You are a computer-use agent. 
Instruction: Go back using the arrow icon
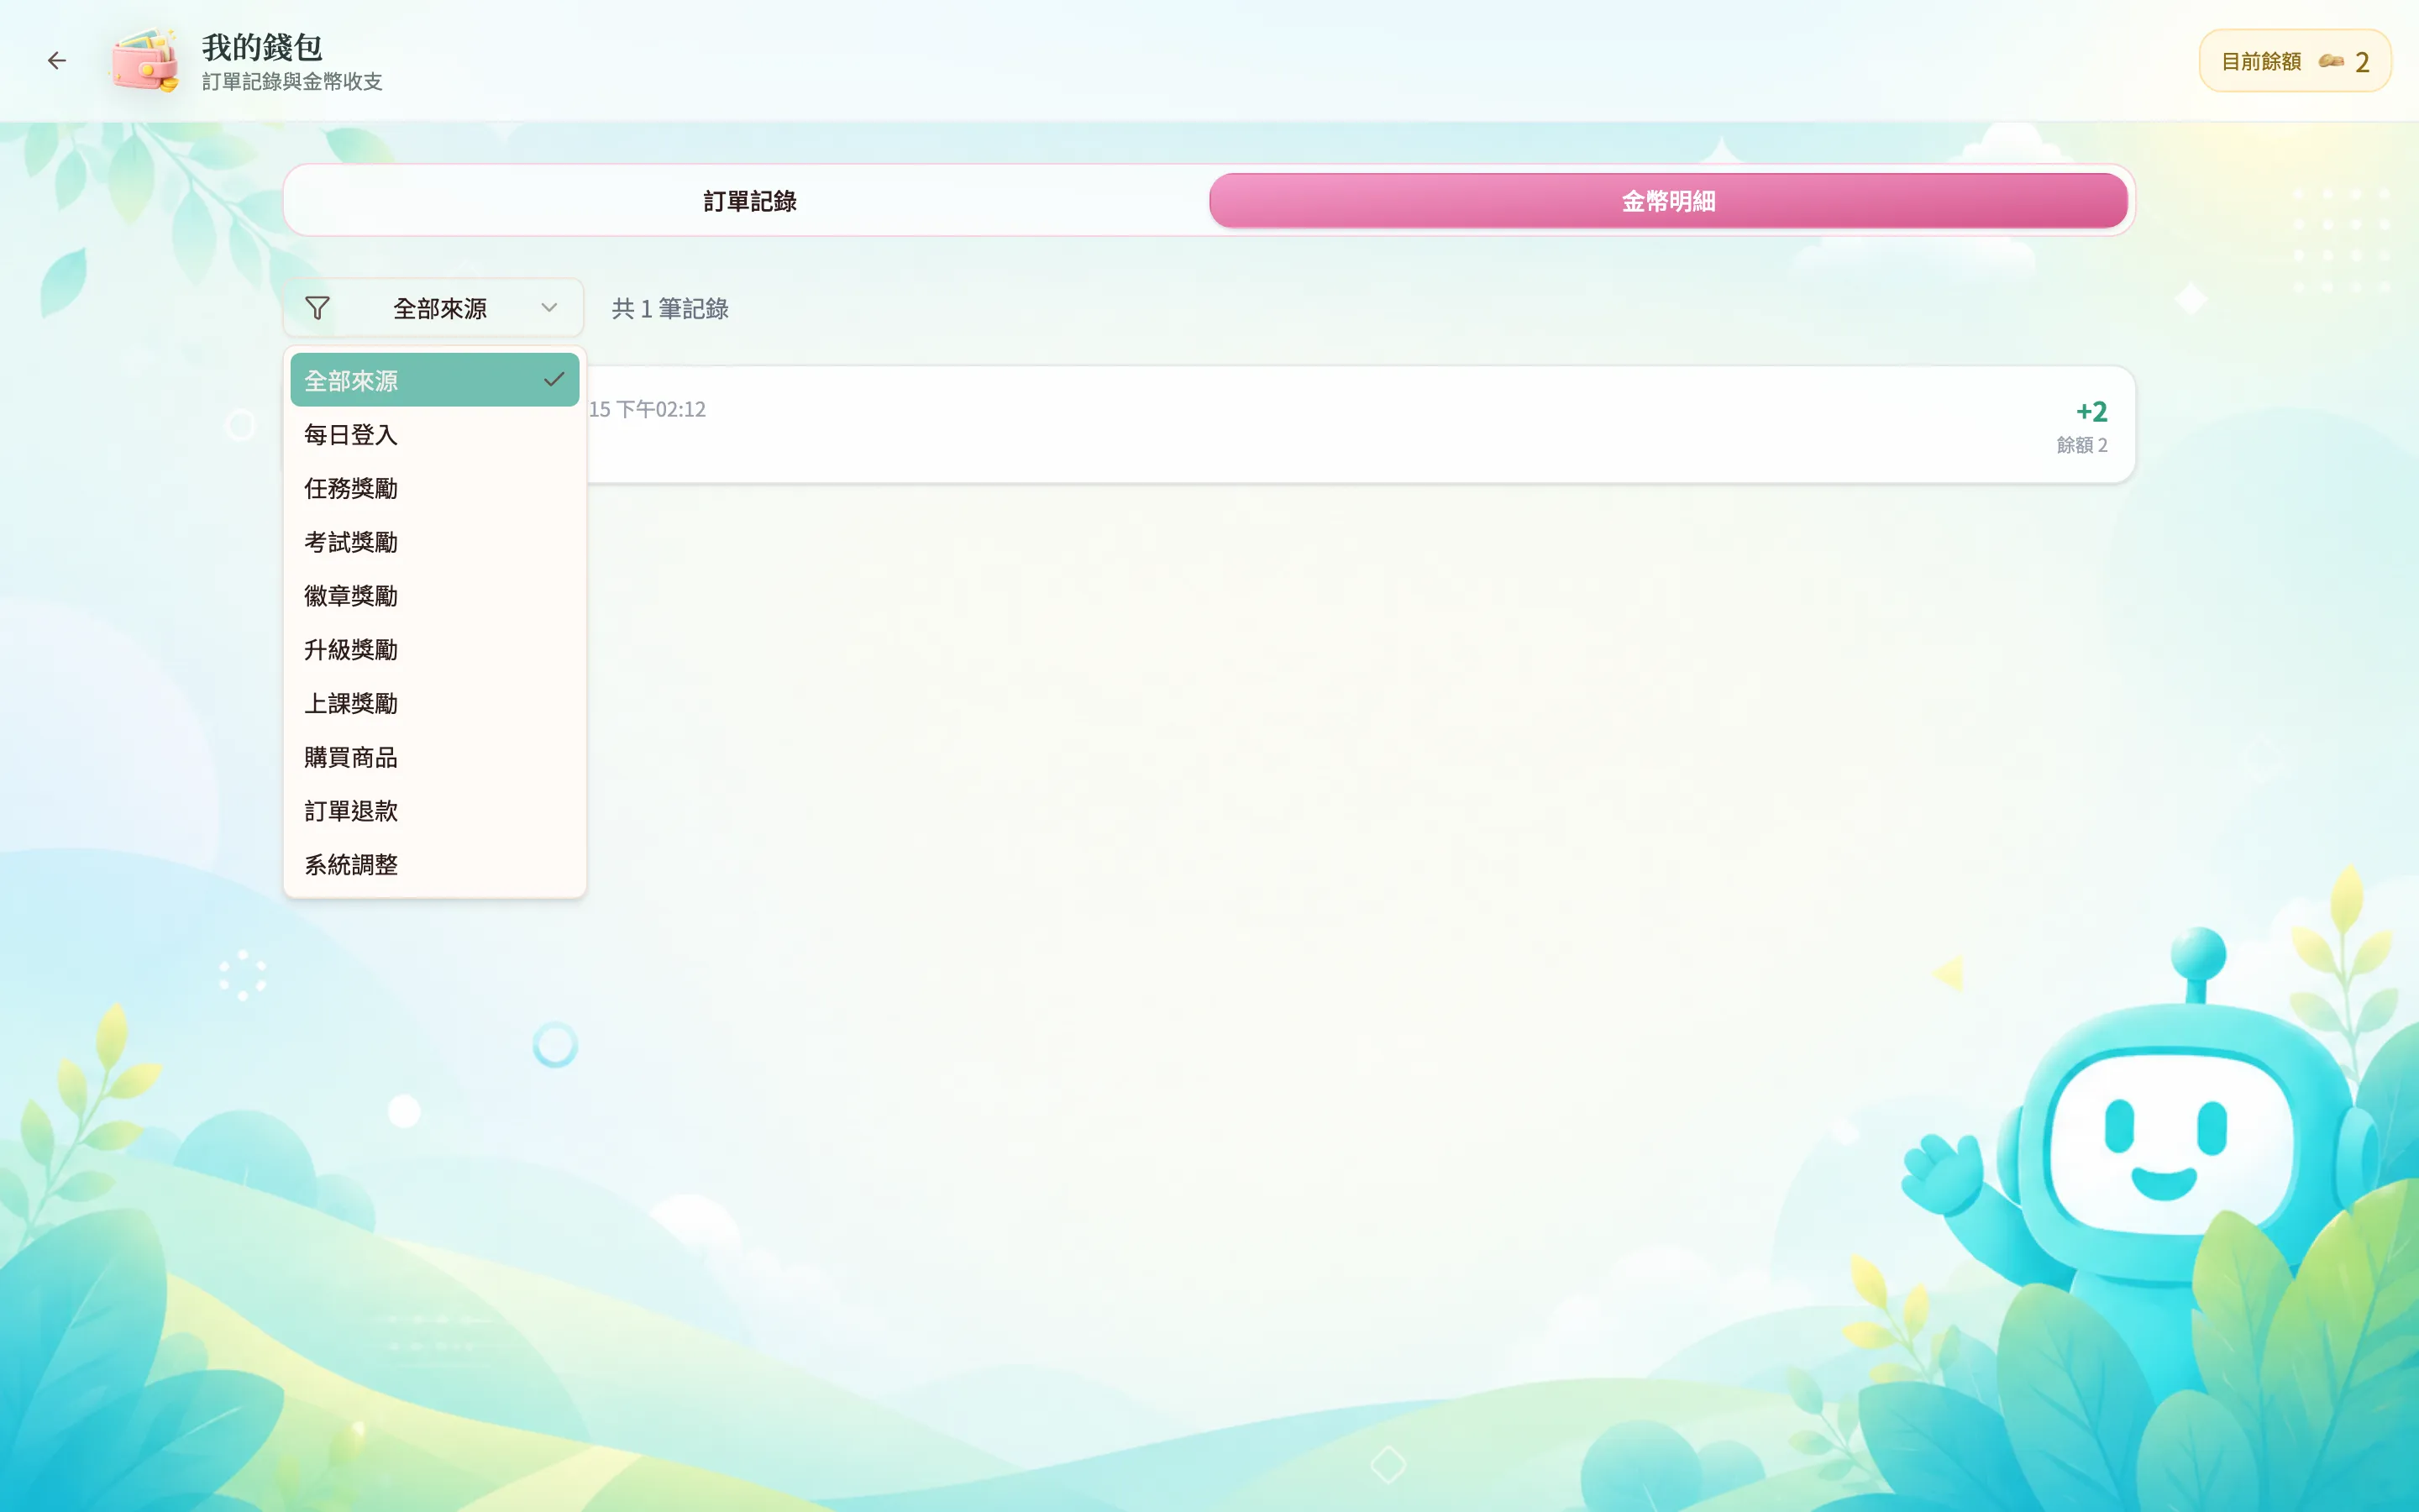[x=57, y=61]
